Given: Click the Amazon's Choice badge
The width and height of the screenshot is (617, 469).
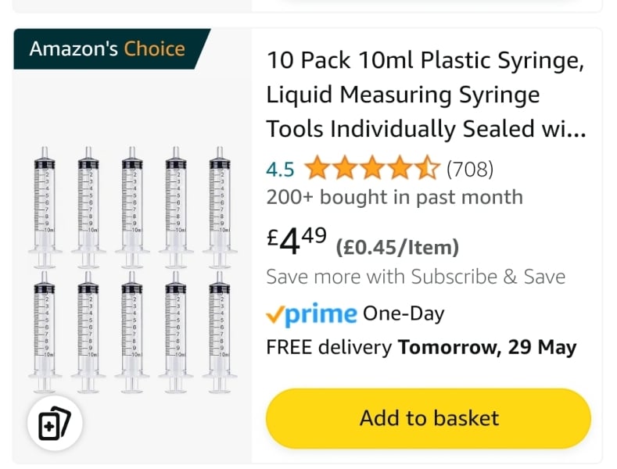Looking at the screenshot, I should 107,49.
